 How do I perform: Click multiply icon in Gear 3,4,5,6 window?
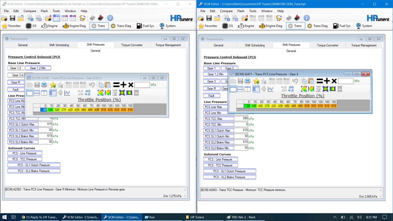point(131,85)
